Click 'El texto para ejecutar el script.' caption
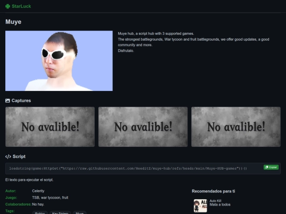Viewport: 286px width, 214px height. tap(29, 180)
